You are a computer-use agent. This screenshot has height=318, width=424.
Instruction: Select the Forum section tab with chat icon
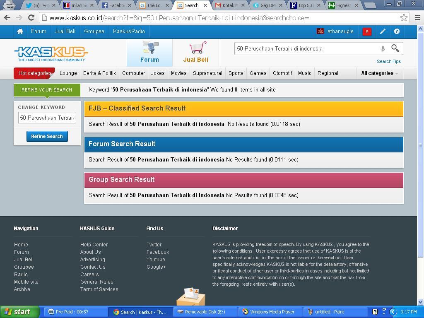(x=149, y=53)
